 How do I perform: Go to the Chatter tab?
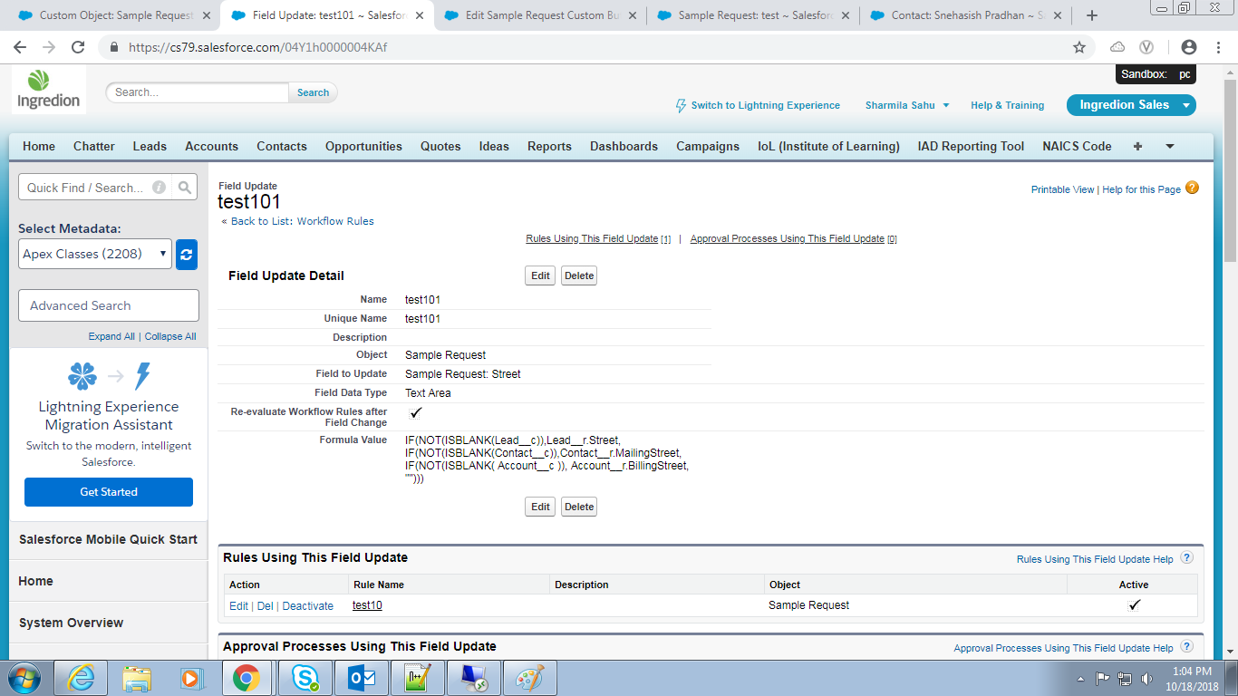click(x=94, y=146)
